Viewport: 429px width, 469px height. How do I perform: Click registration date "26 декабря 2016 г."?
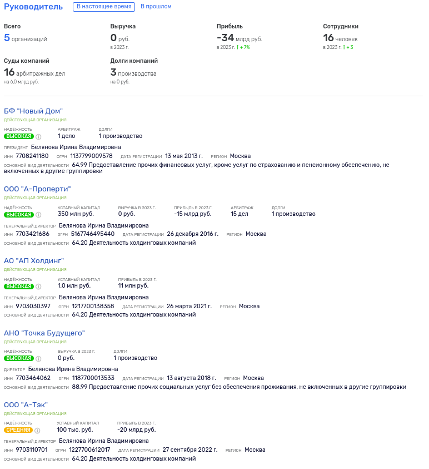(x=193, y=234)
